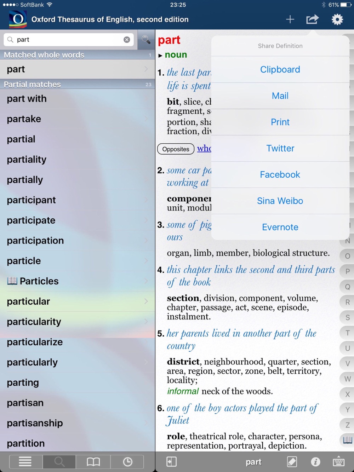354x472 pixels.
Task: Tap the edit note pencil icon
Action: [292, 462]
